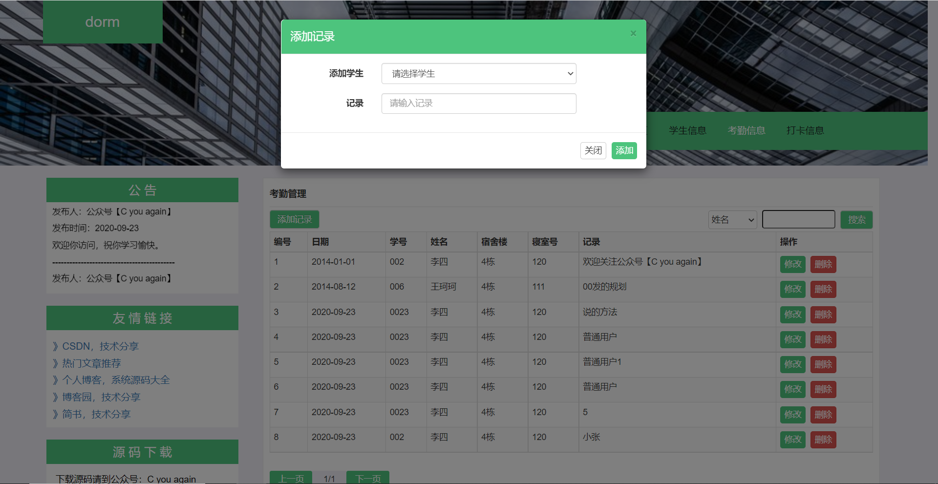Click the 公告 panel header
Screen dimensions: 938x484
coord(142,190)
